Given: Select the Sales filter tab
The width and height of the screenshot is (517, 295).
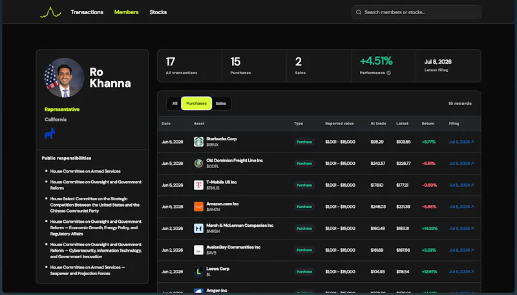Looking at the screenshot, I should click(x=220, y=104).
